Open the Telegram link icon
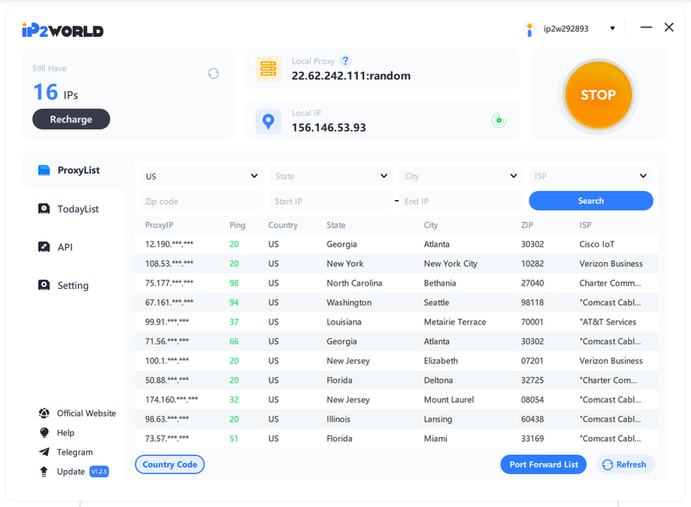Image resolution: width=691 pixels, height=507 pixels. pyautogui.click(x=44, y=452)
